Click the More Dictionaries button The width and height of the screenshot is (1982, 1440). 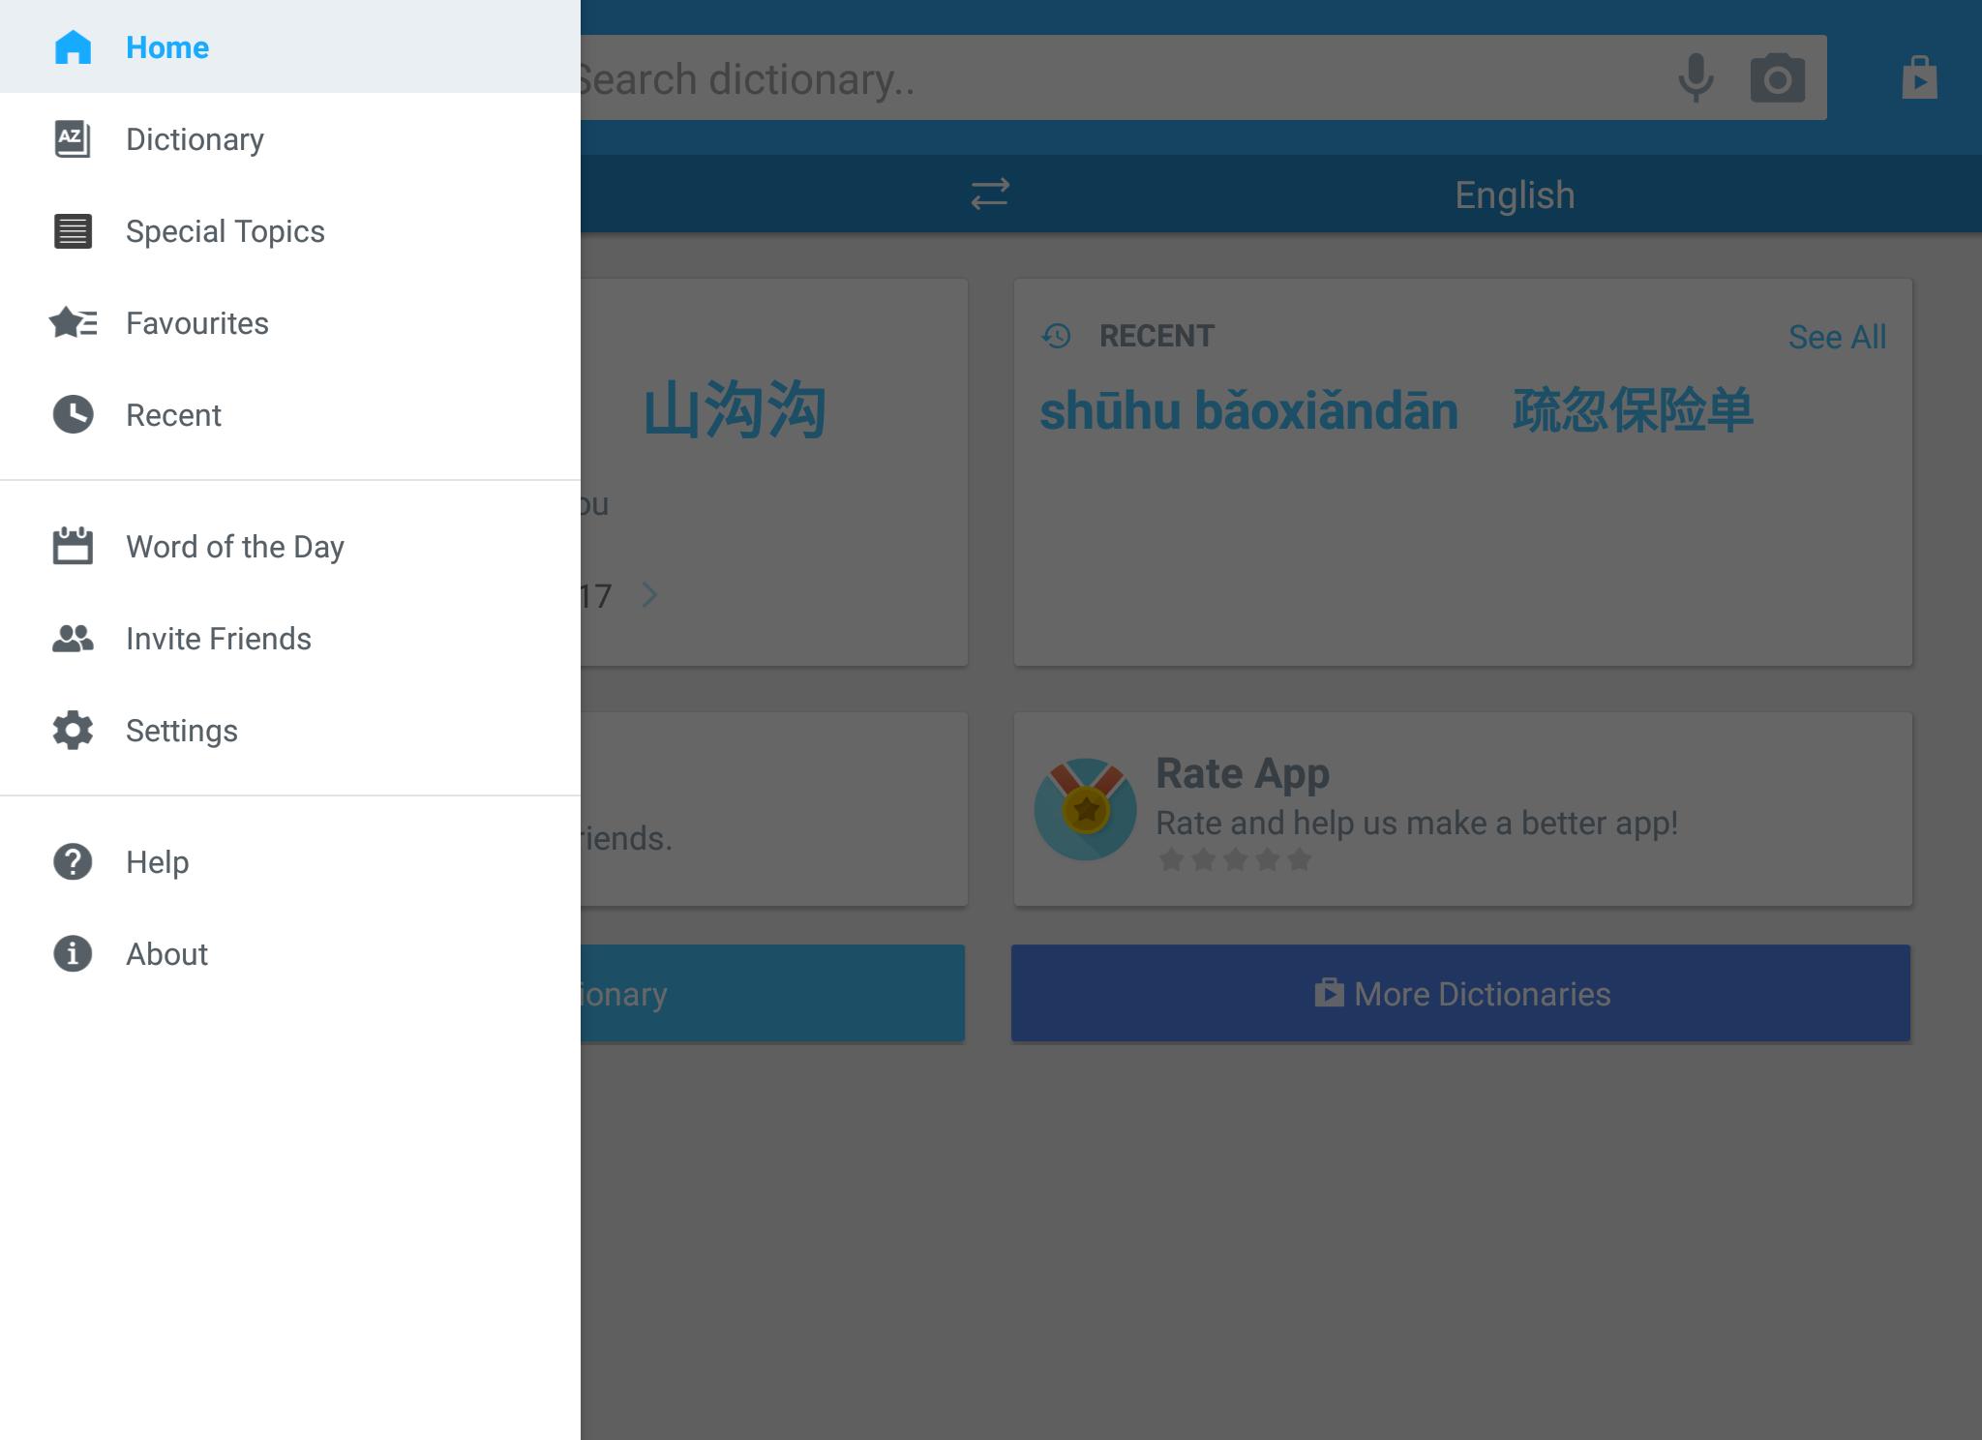[1460, 993]
